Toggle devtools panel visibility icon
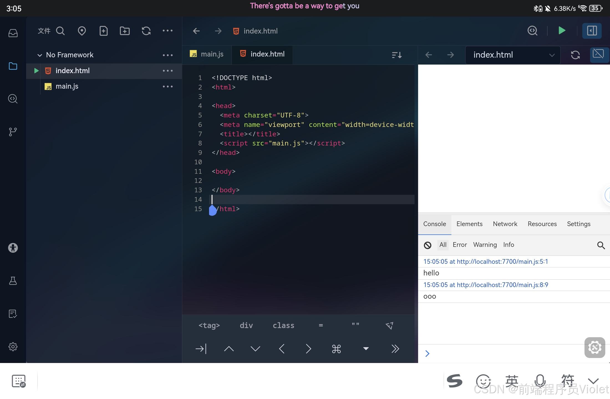 pyautogui.click(x=598, y=54)
